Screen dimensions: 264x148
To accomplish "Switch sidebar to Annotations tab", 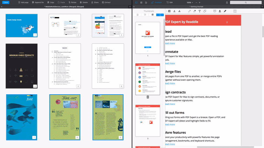I will (153, 15).
